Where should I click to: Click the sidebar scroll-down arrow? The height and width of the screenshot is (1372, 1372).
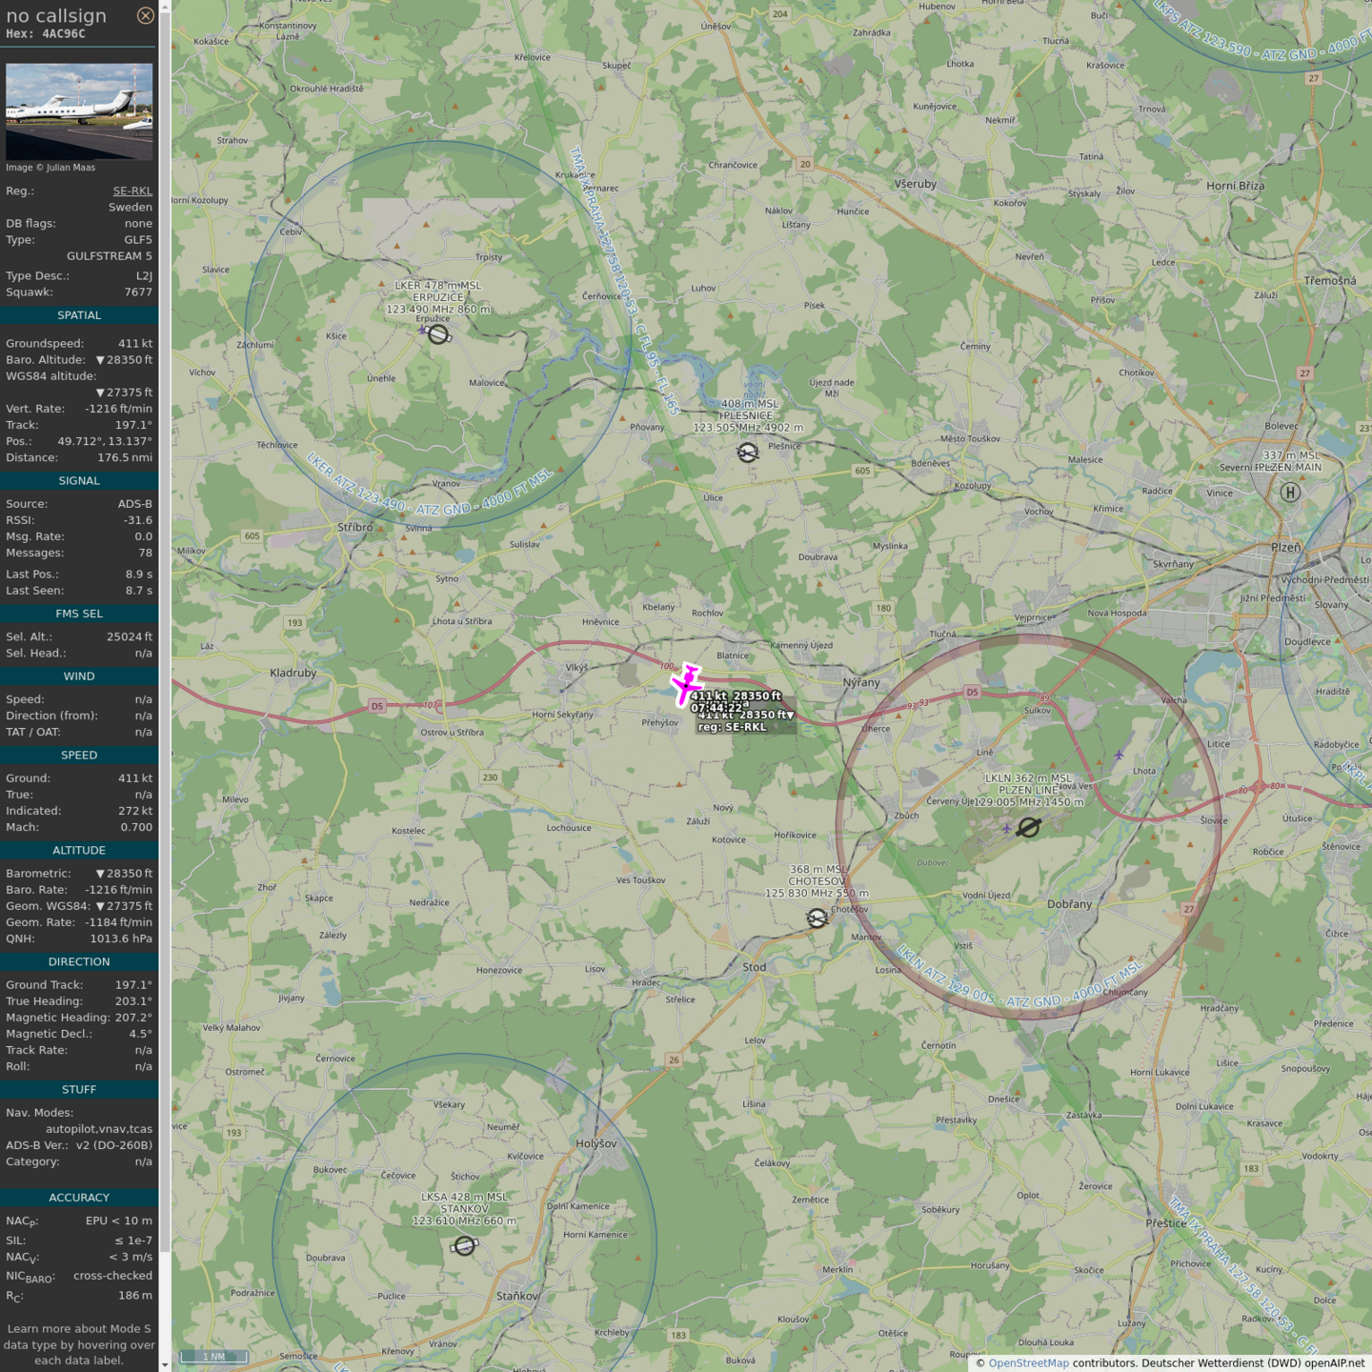[x=165, y=1365]
